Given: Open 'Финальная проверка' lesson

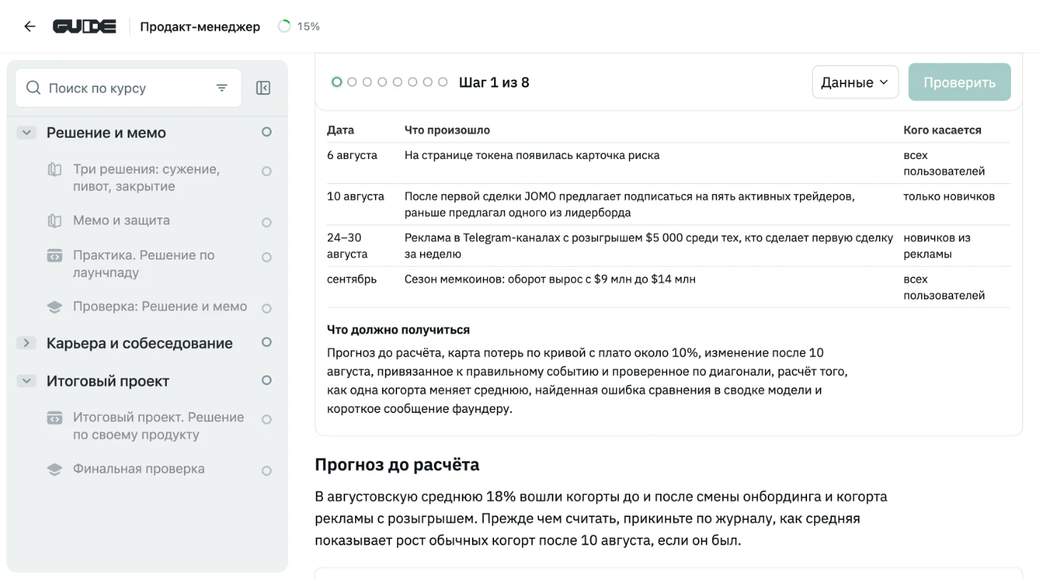Looking at the screenshot, I should [x=138, y=468].
